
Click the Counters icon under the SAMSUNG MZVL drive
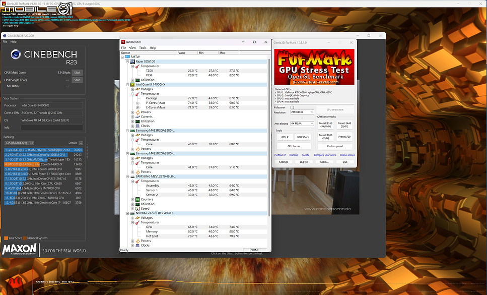click(137, 200)
